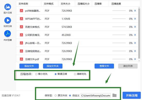Screen dimensions: 142x100
Task: Click the PDF icon beside pdf转换器测
Action: click(22, 11)
